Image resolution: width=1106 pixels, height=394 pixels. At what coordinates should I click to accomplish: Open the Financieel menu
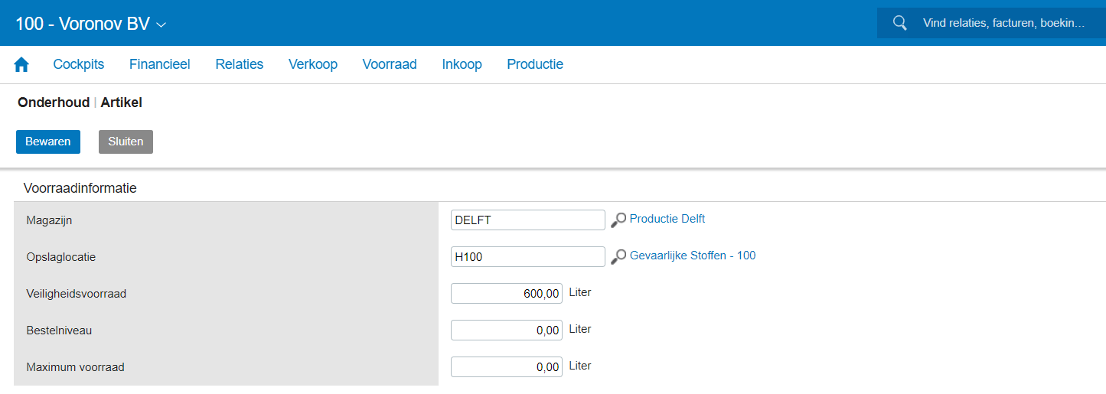[159, 64]
